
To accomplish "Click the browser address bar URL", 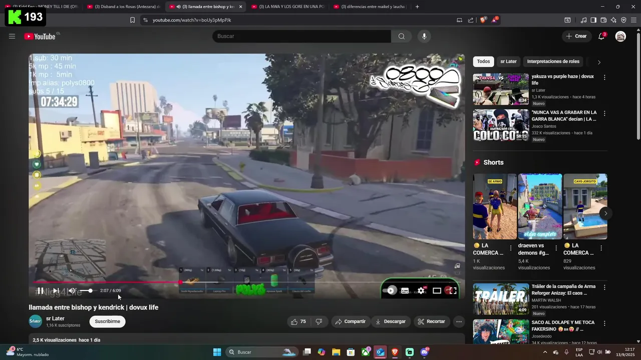I will click(192, 20).
